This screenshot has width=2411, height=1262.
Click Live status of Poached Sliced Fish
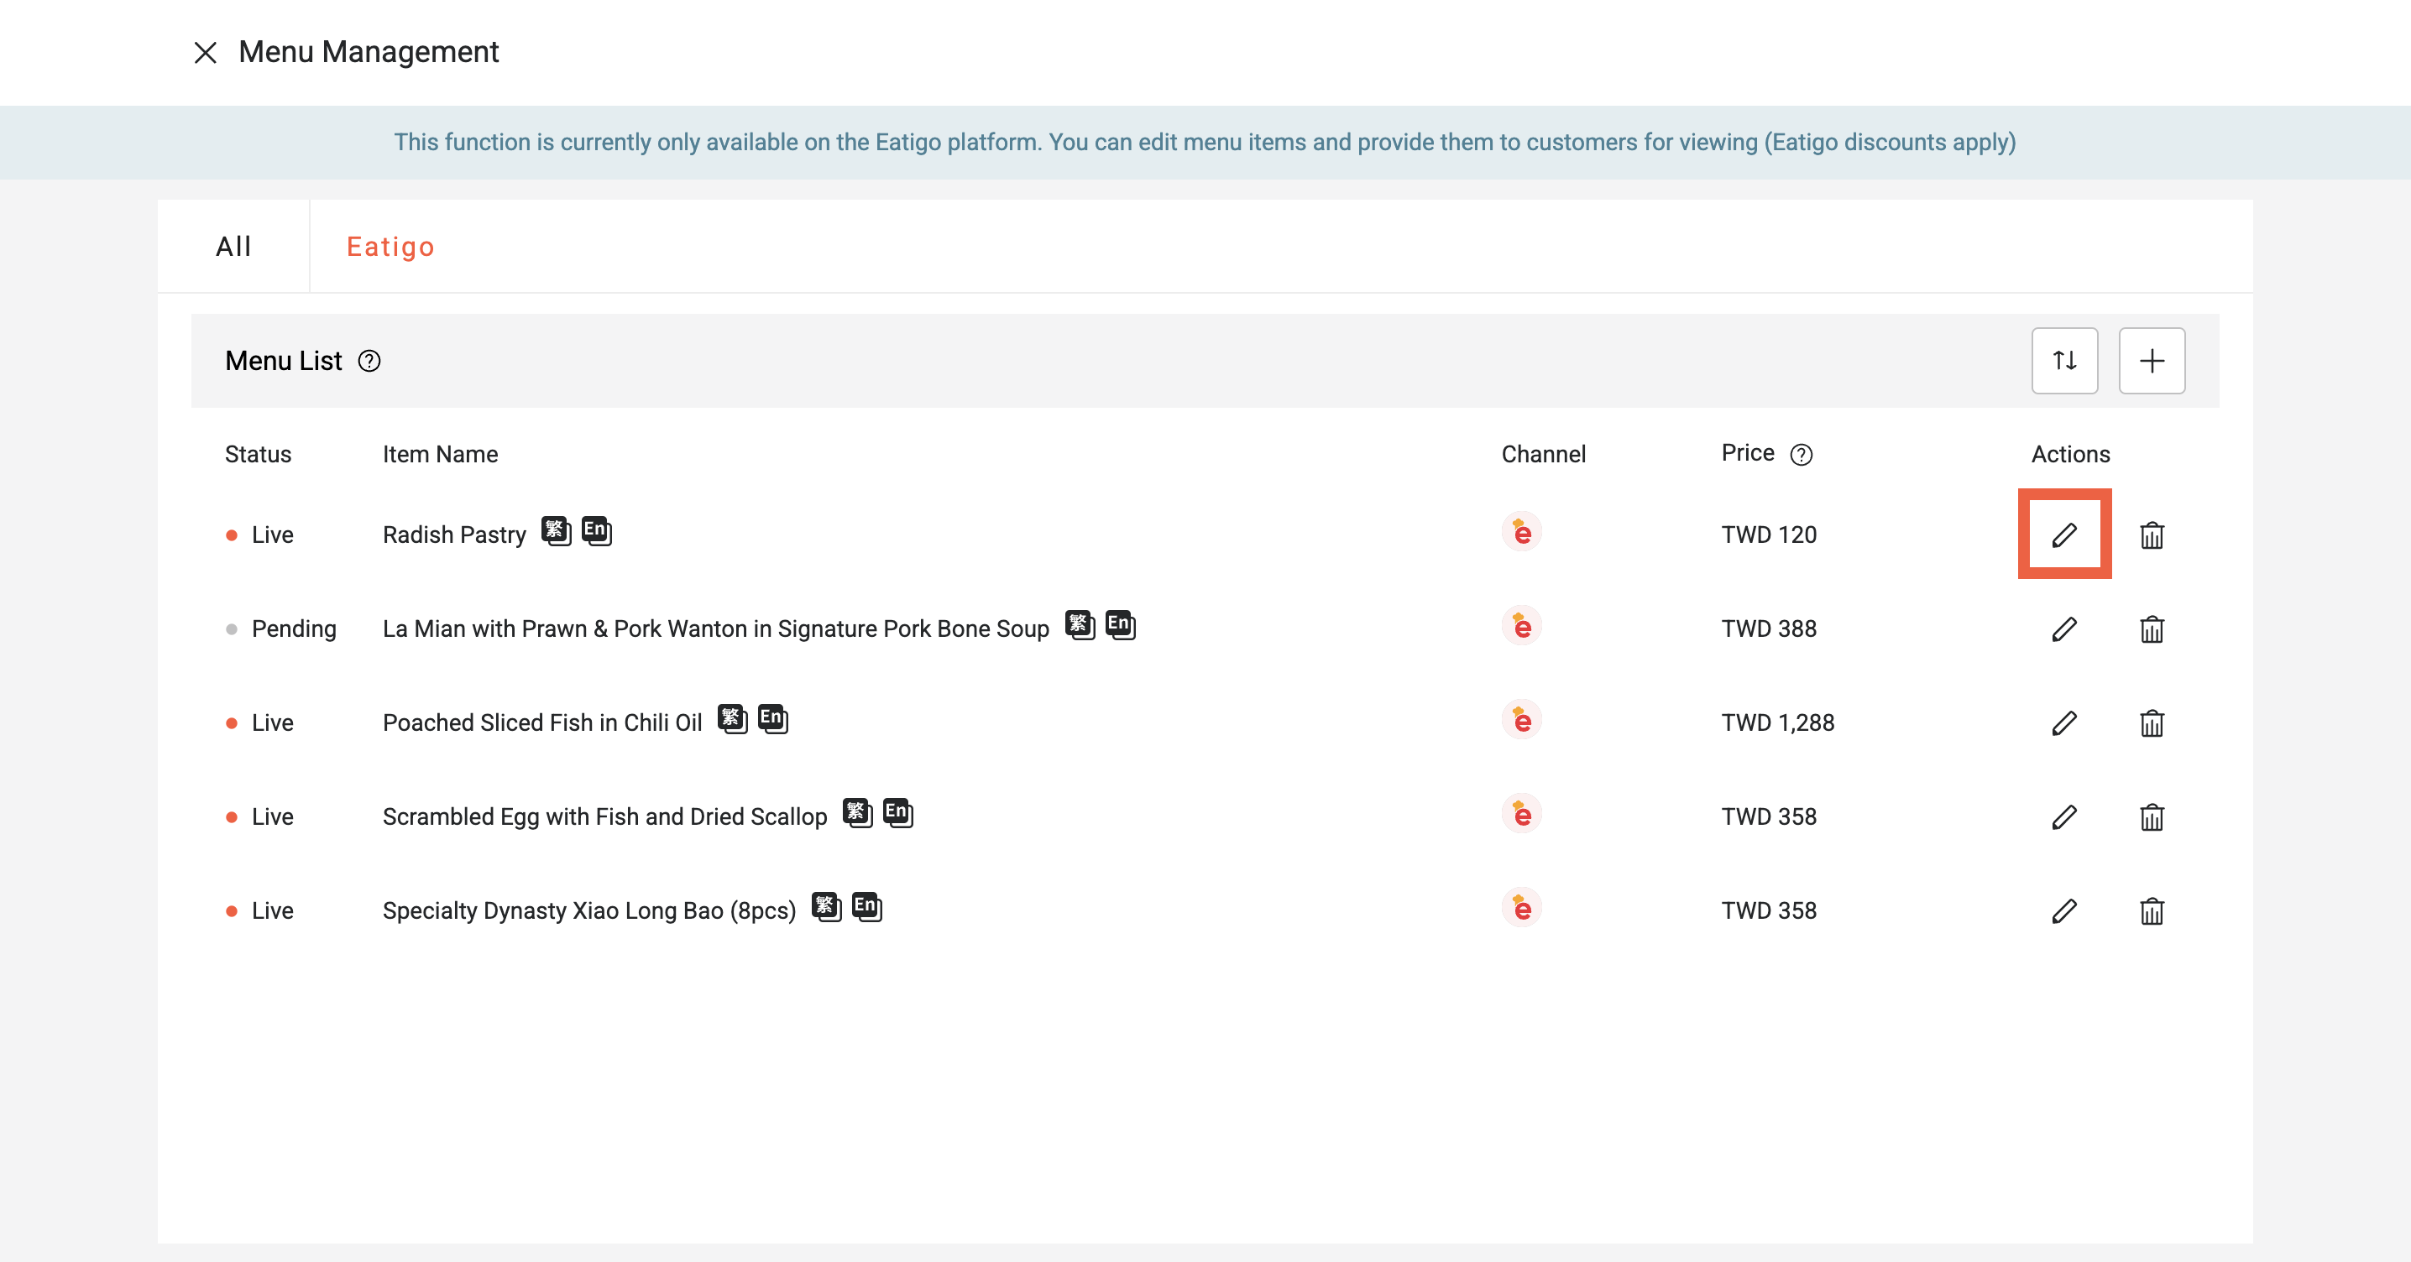pyautogui.click(x=272, y=723)
